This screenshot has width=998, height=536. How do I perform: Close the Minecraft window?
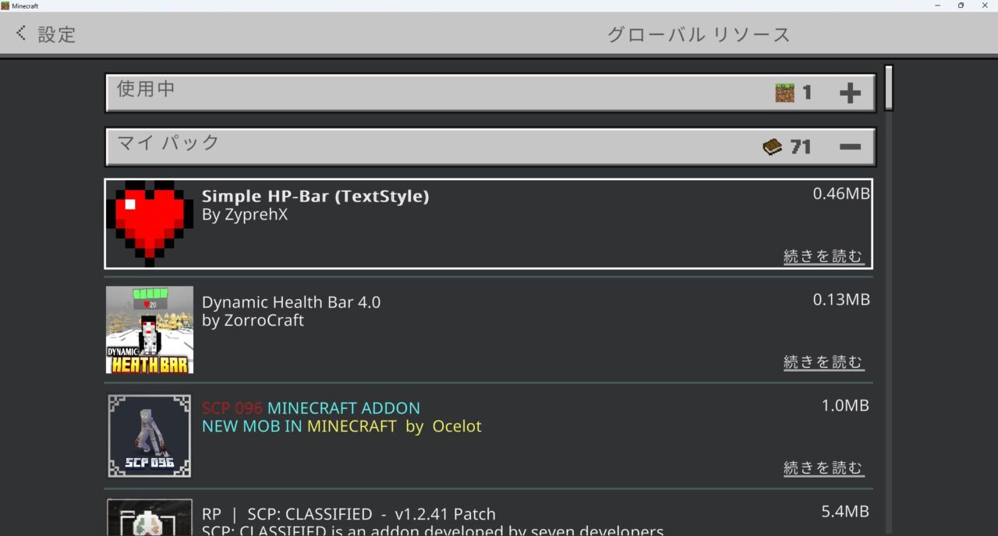coord(985,5)
